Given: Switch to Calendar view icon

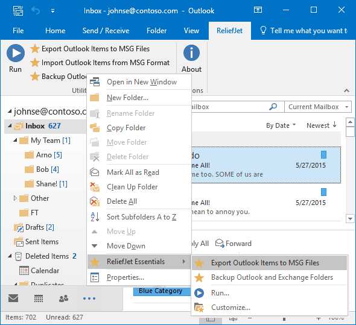Looking at the screenshot, I should (x=39, y=298).
